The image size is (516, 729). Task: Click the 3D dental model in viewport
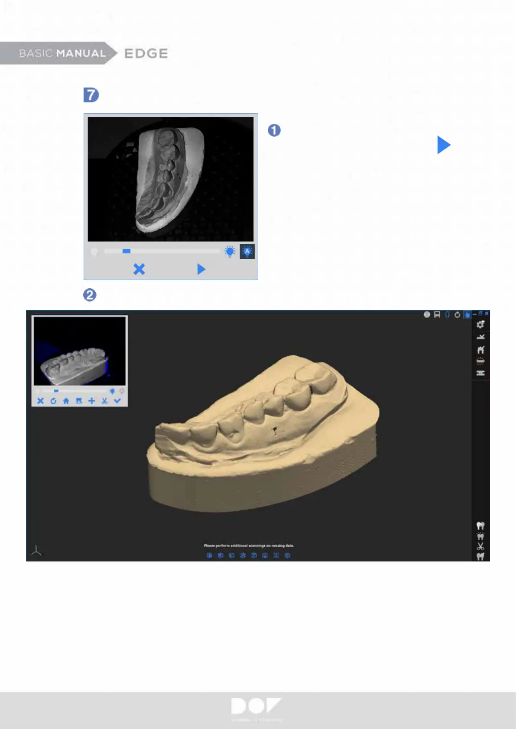(x=263, y=433)
